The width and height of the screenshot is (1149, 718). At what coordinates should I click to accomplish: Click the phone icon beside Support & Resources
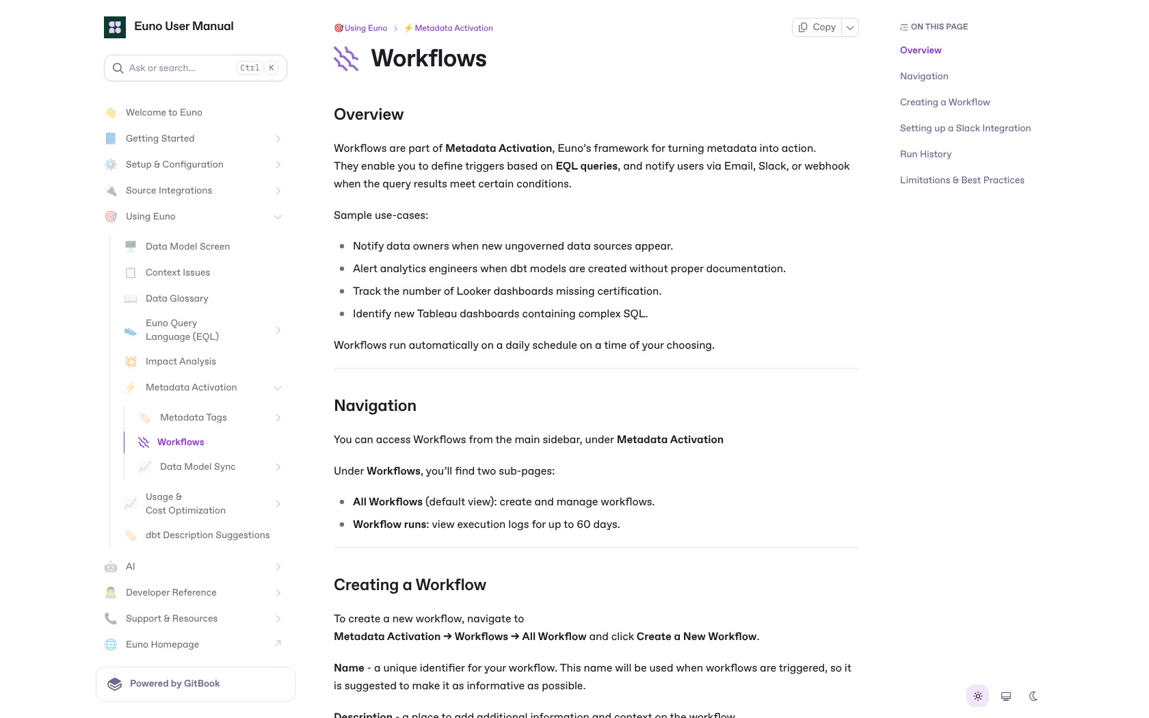111,619
